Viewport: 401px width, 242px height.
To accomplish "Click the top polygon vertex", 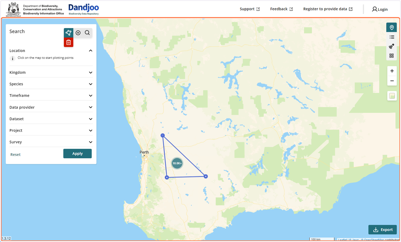I will tap(162, 135).
